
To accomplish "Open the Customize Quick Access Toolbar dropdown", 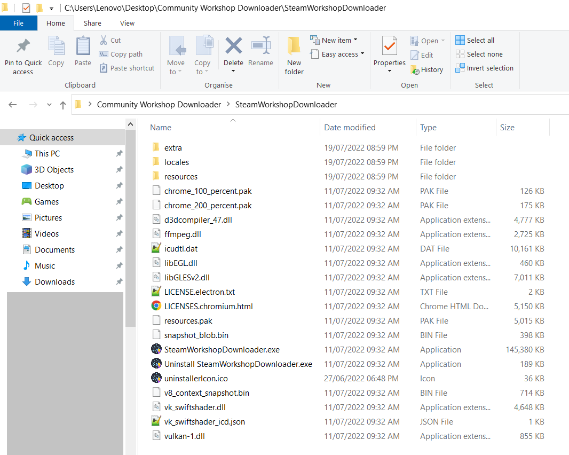I will click(52, 8).
